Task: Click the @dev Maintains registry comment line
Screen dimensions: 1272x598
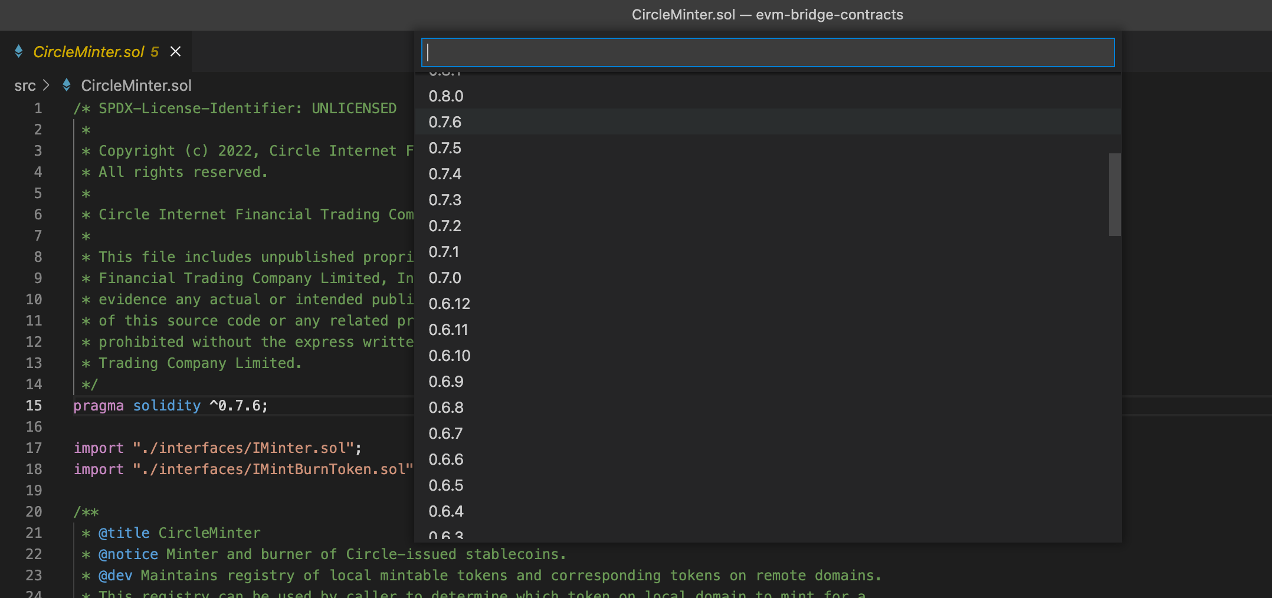Action: pos(481,576)
